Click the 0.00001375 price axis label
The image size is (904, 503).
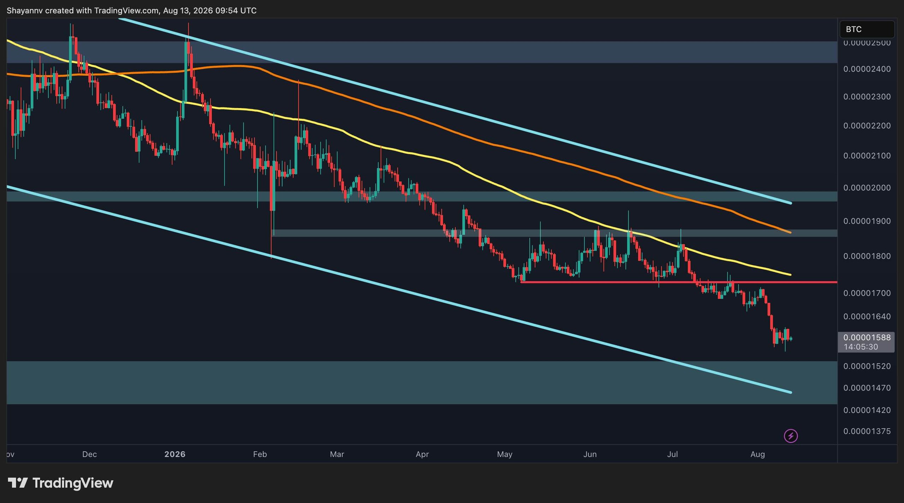pos(867,431)
